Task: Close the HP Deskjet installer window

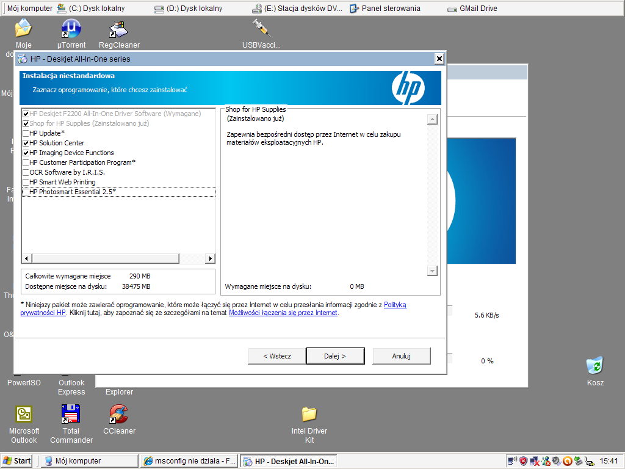Action: tap(439, 59)
